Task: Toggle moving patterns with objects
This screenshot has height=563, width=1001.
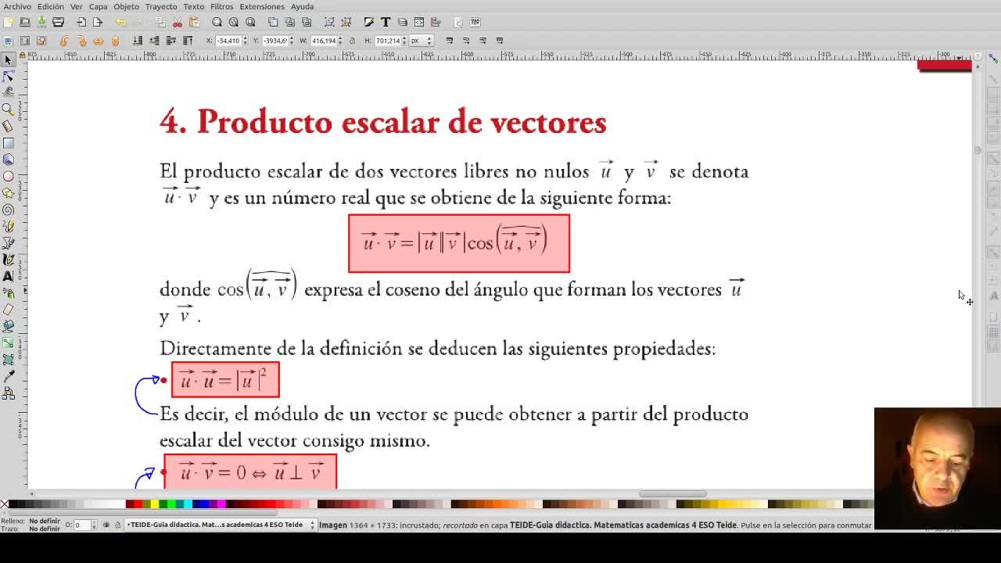Action: tap(500, 41)
